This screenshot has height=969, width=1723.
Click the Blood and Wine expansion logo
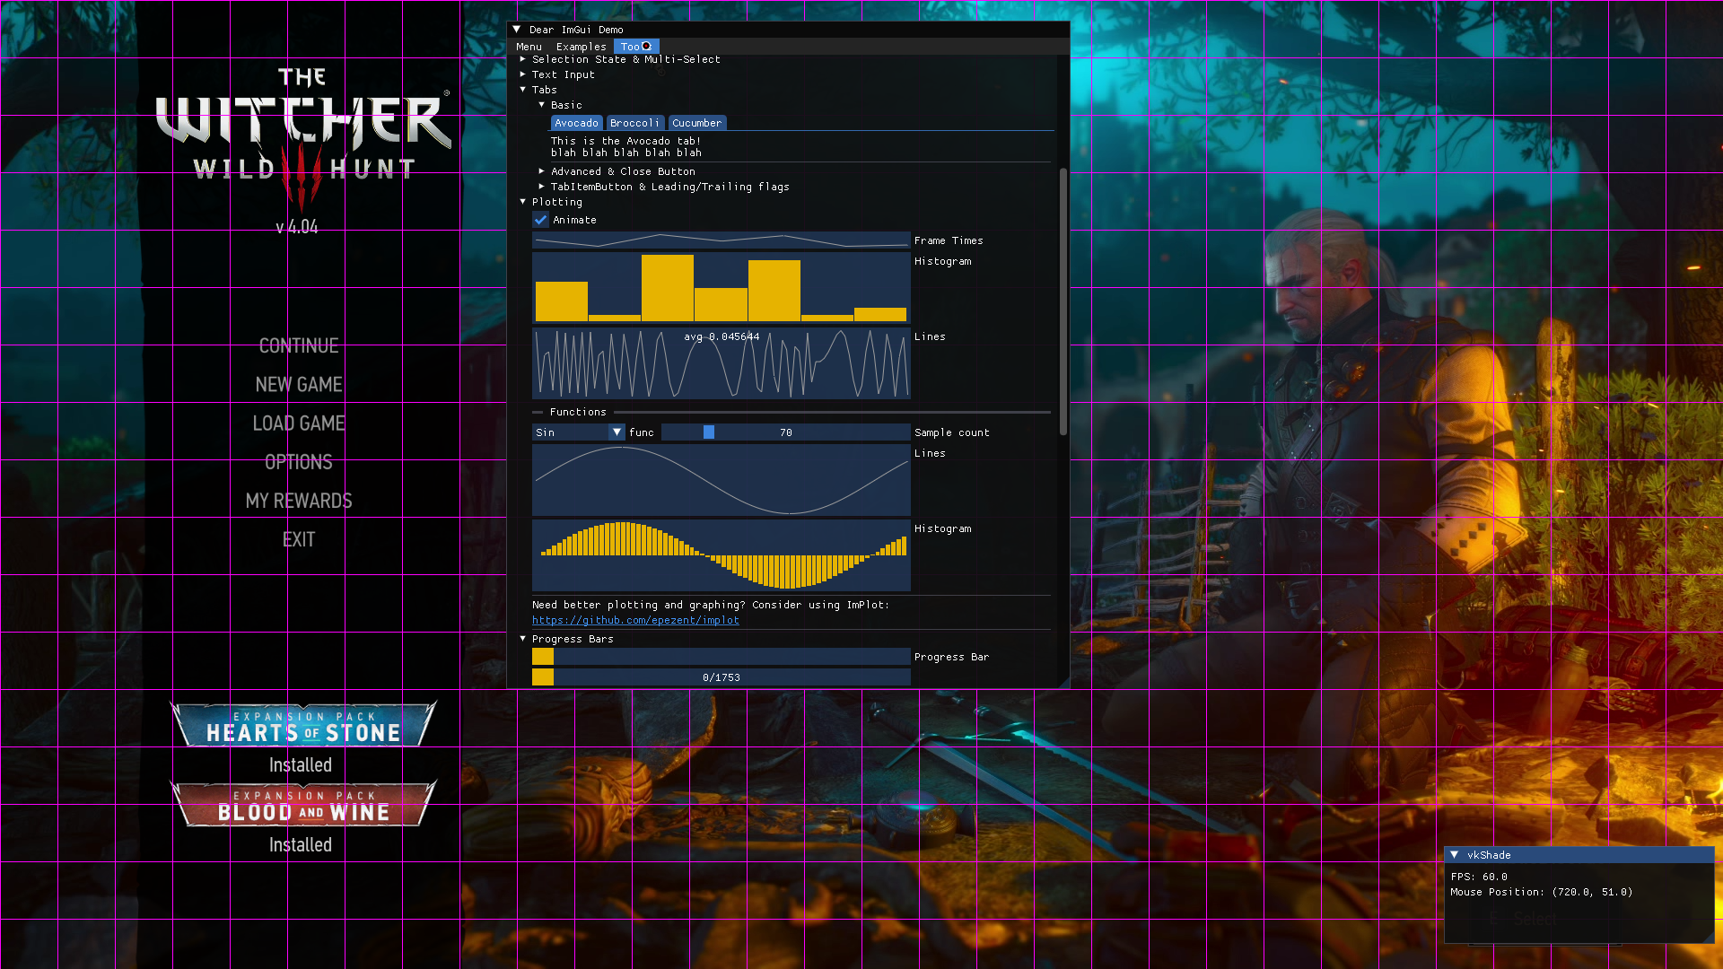tap(303, 805)
